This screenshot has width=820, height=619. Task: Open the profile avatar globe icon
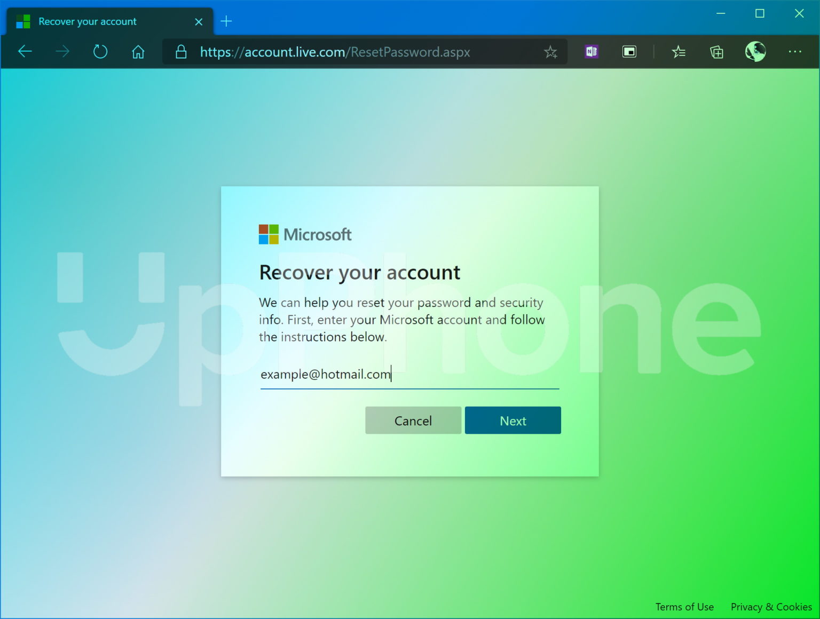point(755,51)
